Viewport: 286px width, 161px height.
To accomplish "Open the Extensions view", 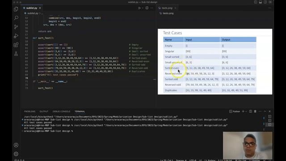I will pos(16,45).
